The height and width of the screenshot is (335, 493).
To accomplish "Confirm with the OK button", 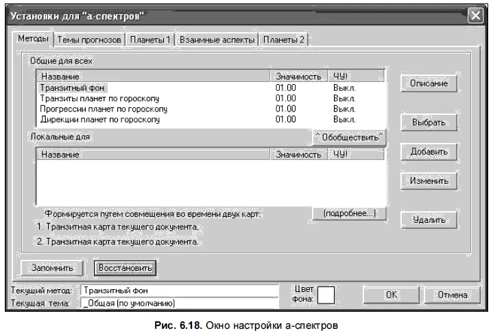I will point(391,295).
